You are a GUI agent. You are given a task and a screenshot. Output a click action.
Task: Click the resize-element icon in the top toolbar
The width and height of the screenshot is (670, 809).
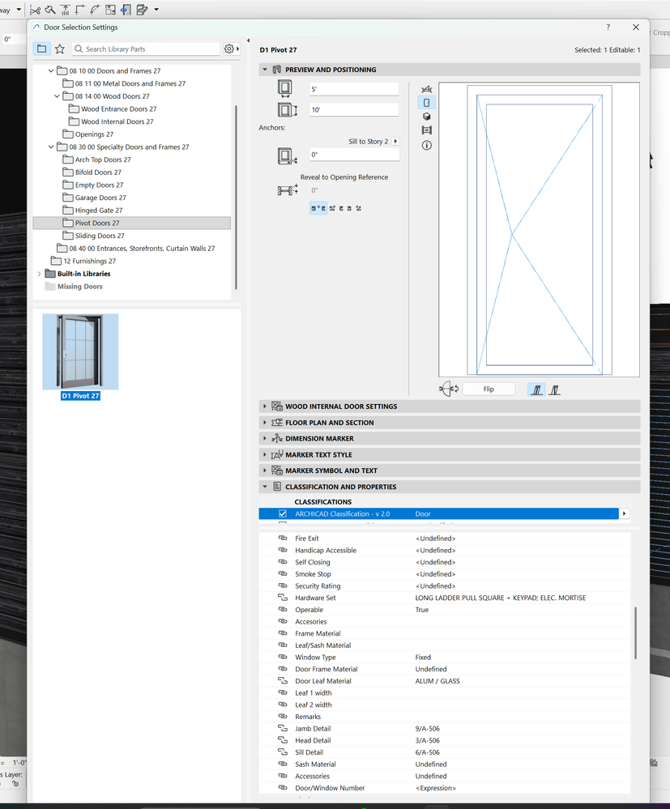tap(109, 10)
